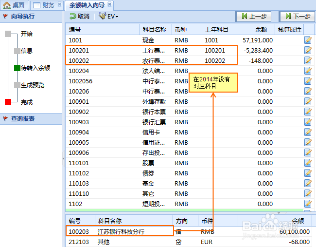Click edit icon for row 110103 基金
316x247 pixels.
click(x=308, y=183)
